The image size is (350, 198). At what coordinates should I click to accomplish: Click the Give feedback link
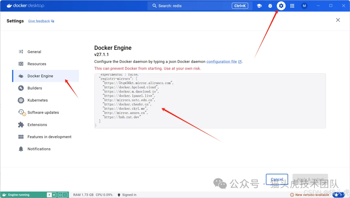click(39, 21)
